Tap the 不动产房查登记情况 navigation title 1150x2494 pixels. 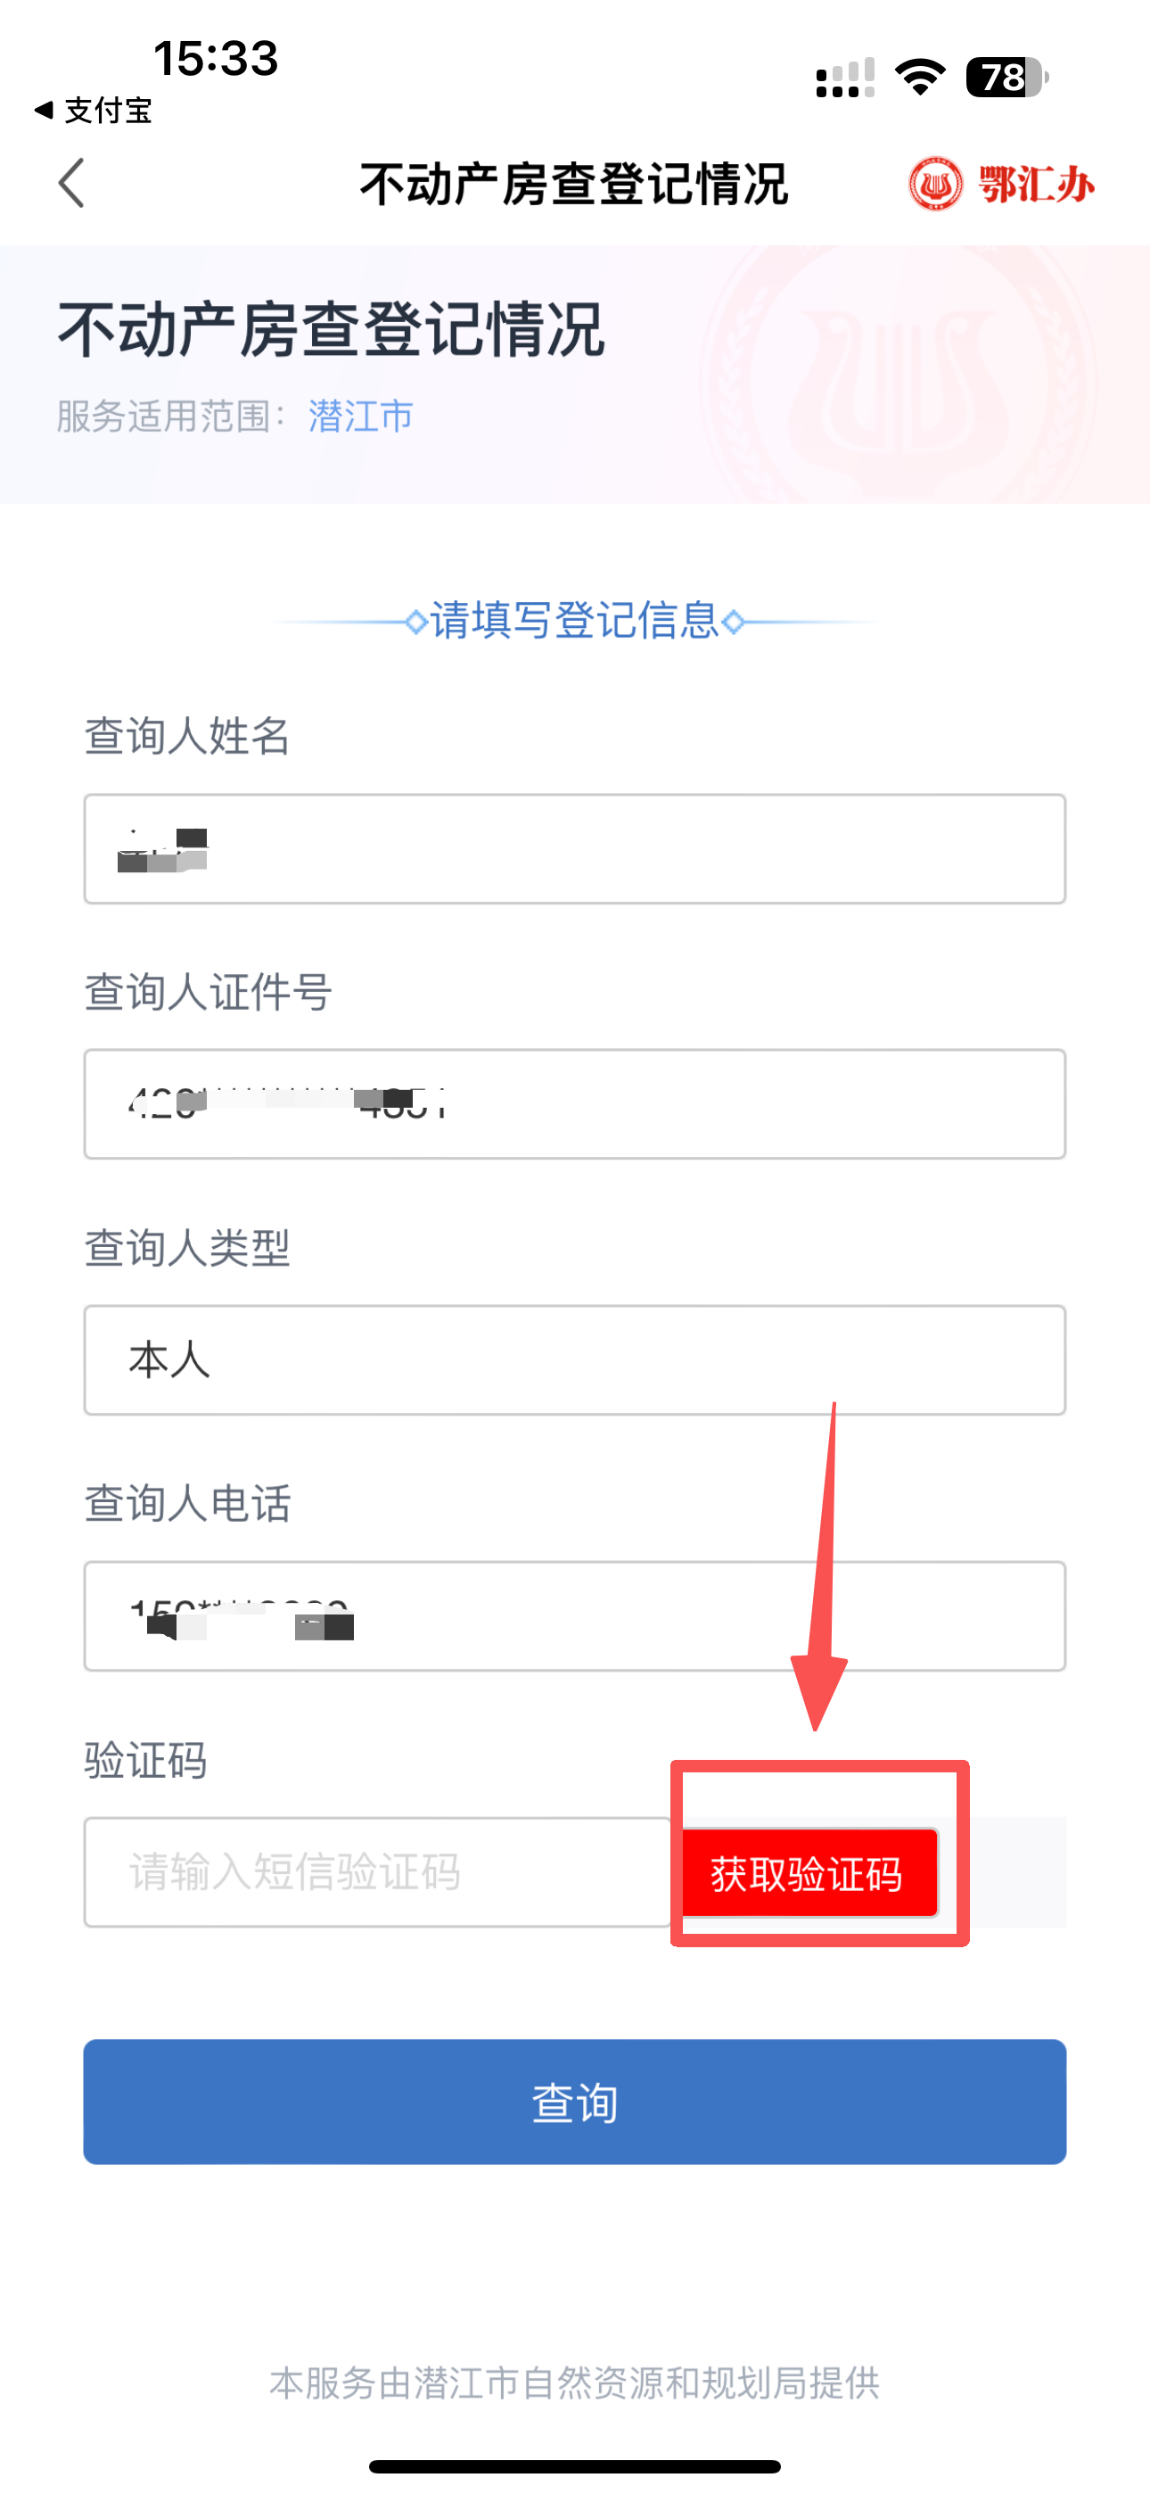click(574, 184)
